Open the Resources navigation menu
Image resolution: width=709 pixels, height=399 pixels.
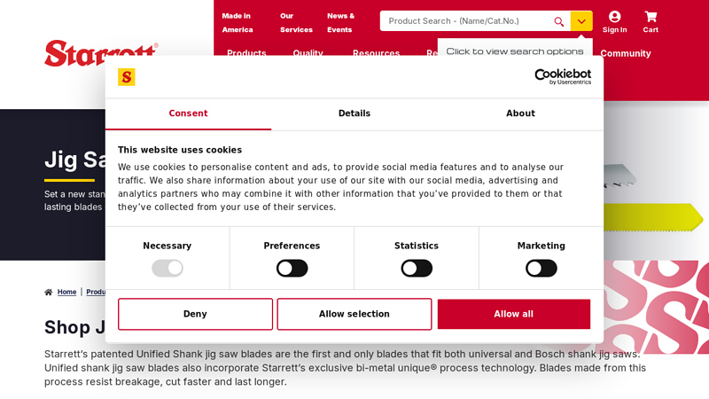(376, 53)
